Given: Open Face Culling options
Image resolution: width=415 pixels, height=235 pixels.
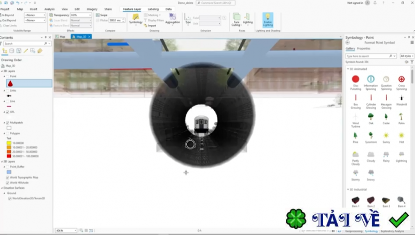Looking at the screenshot, I should (x=237, y=20).
